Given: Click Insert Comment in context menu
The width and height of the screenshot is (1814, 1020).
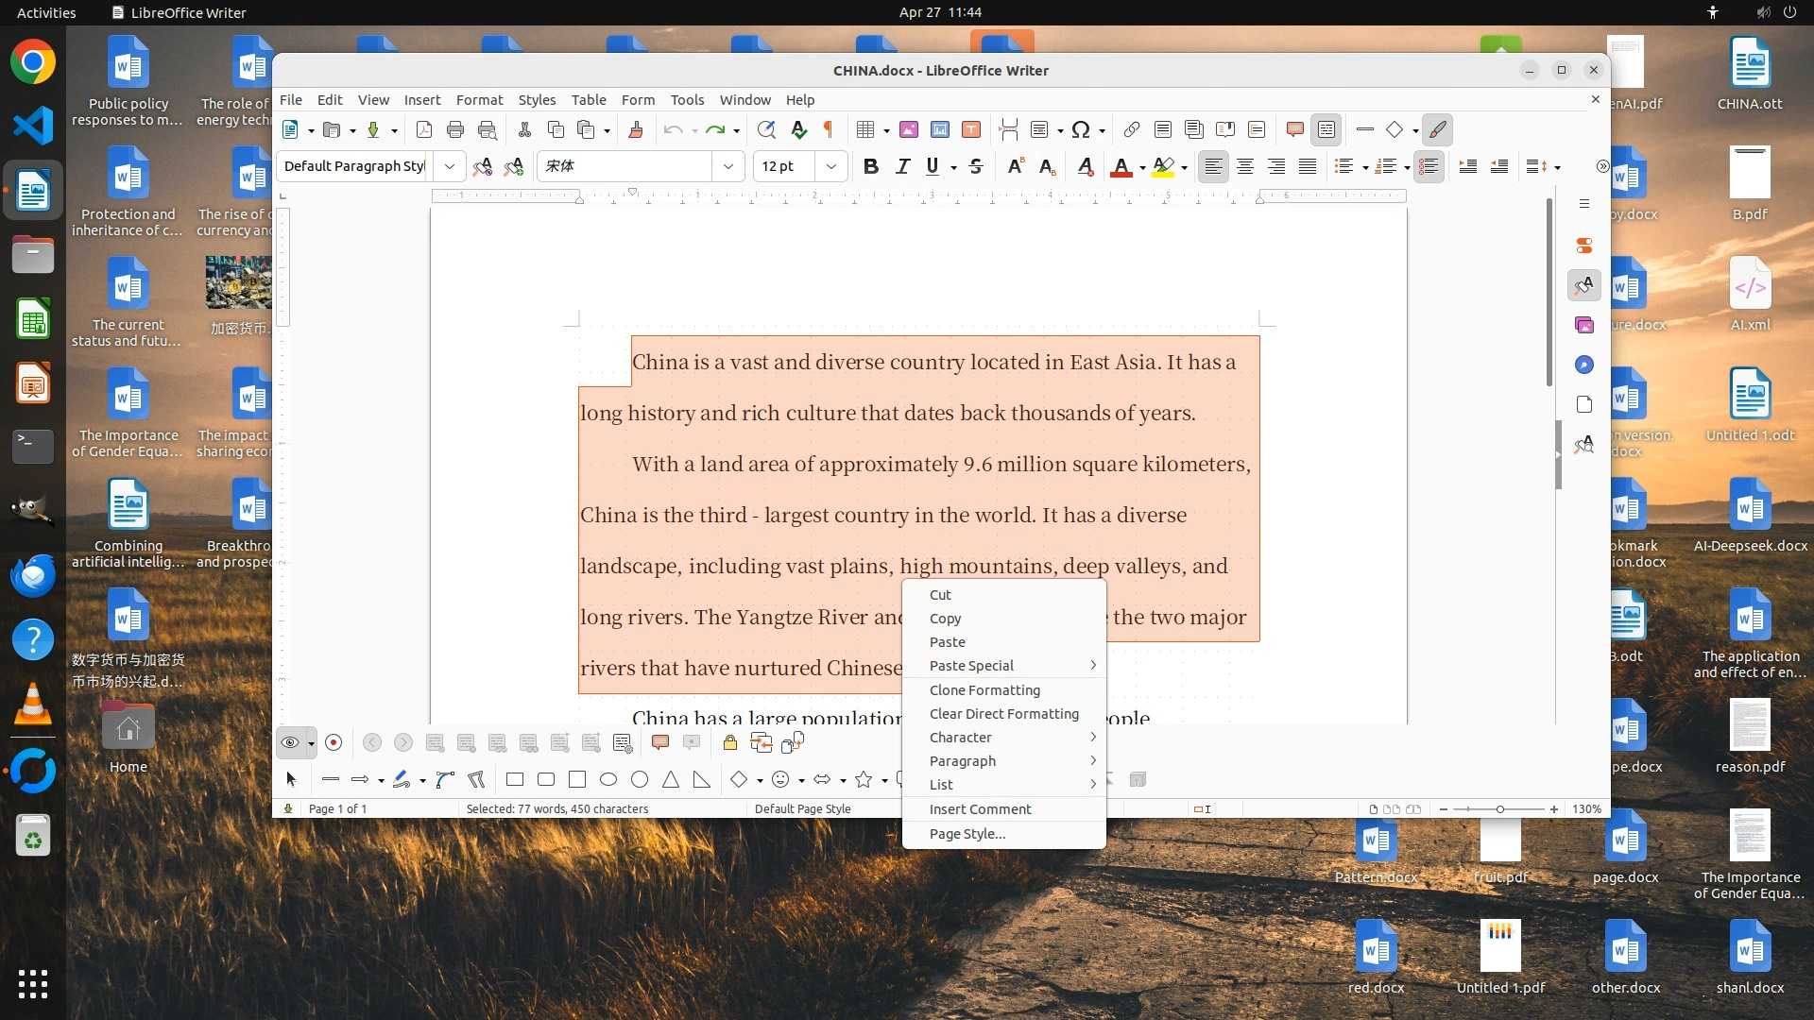Looking at the screenshot, I should click(980, 809).
